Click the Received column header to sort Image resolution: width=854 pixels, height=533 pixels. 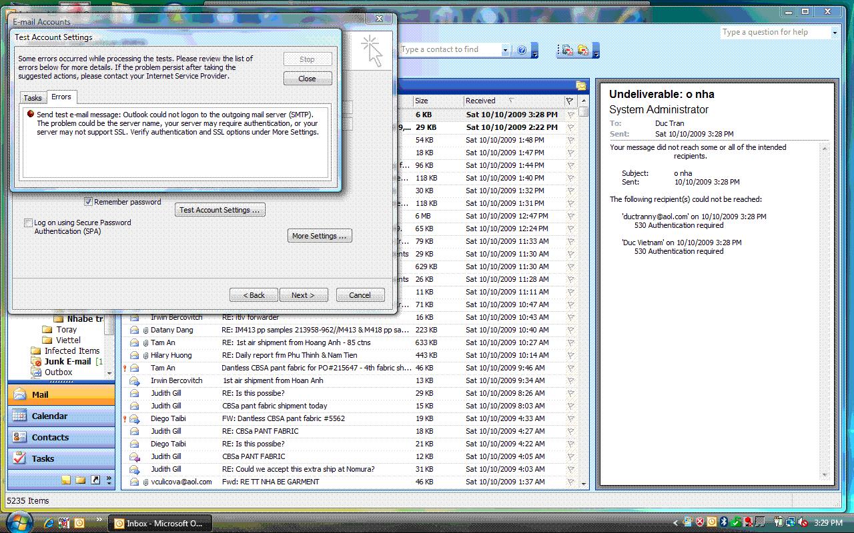(512, 101)
